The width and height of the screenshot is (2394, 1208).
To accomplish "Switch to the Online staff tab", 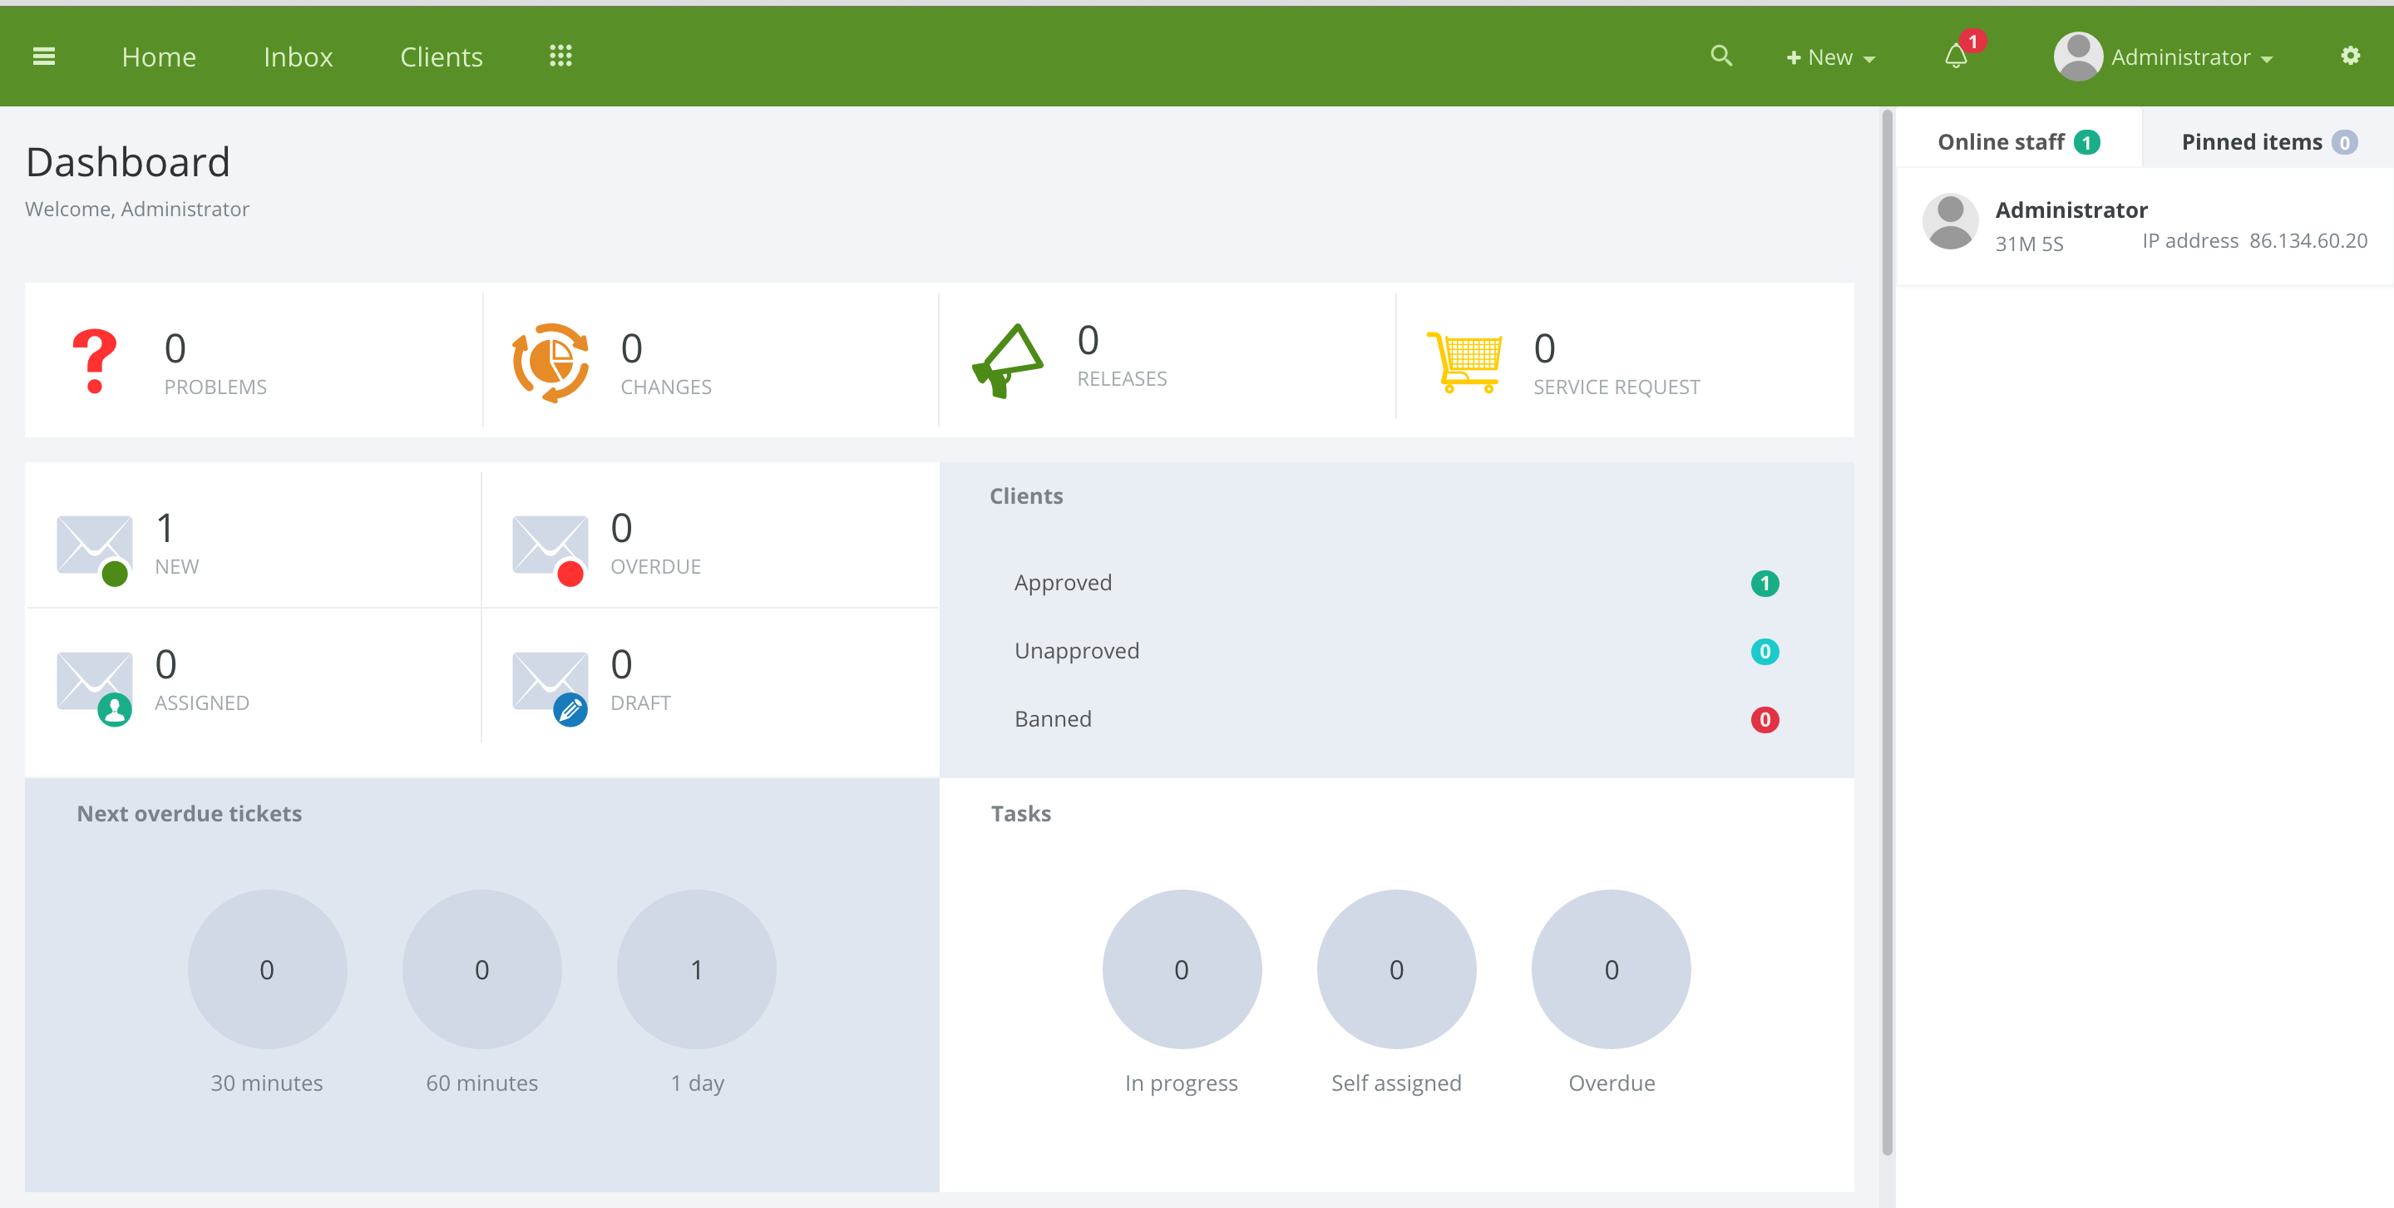I will coord(2018,142).
